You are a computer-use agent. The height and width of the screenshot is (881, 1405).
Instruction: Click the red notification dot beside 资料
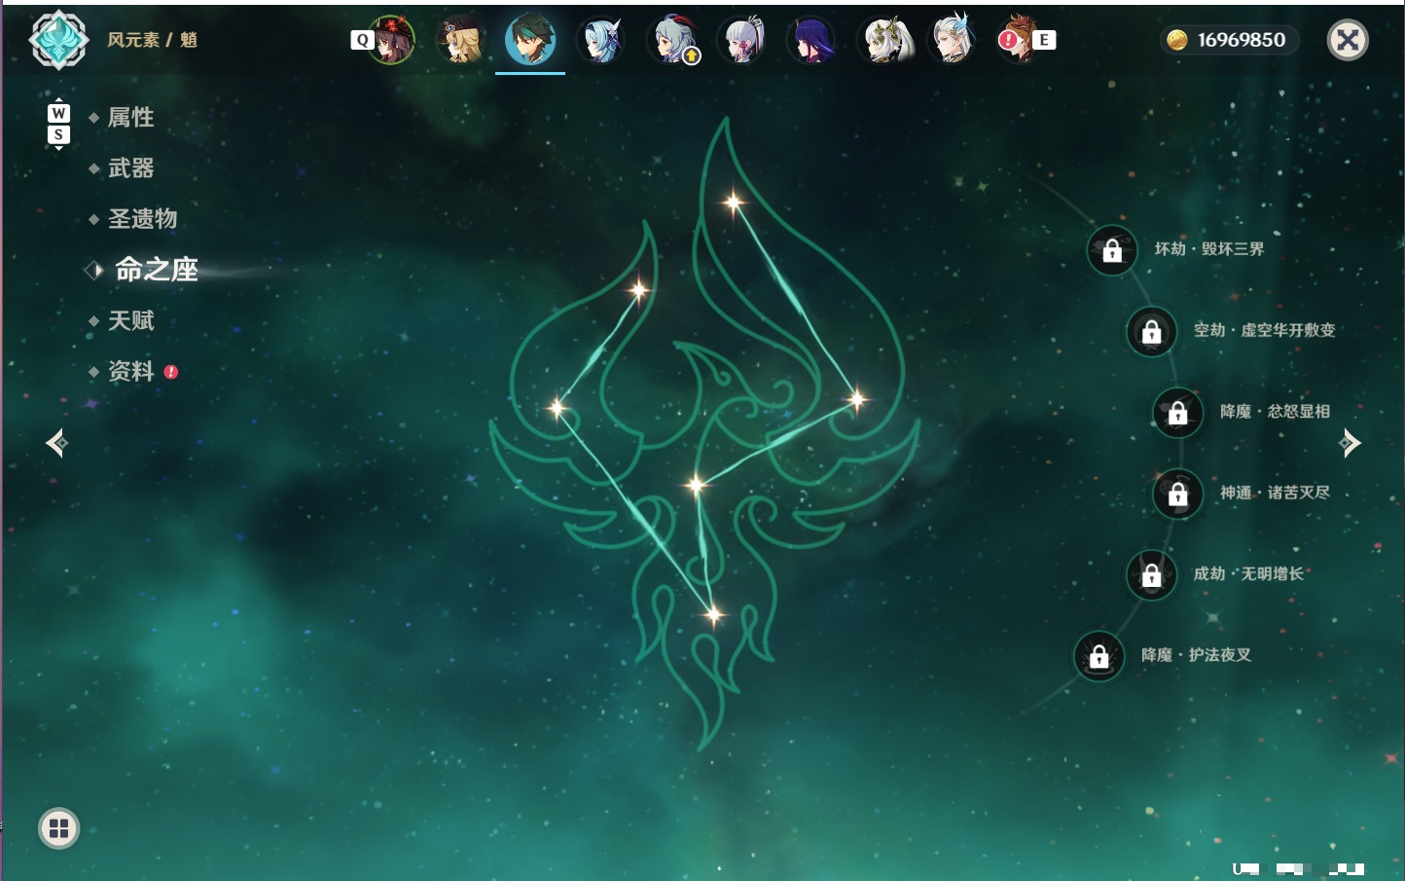[171, 372]
